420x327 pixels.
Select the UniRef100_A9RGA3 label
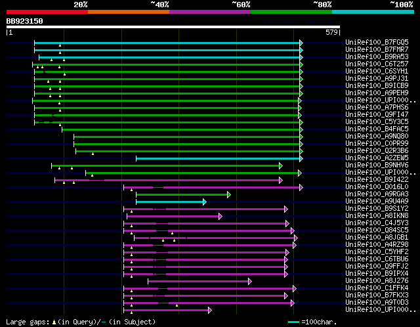[377, 194]
